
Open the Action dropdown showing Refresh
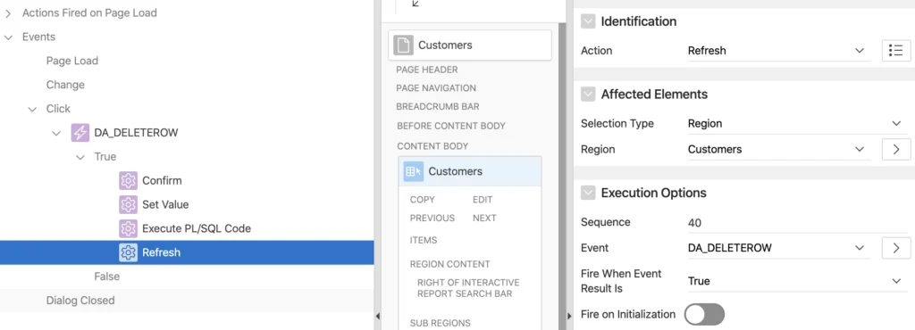[778, 51]
